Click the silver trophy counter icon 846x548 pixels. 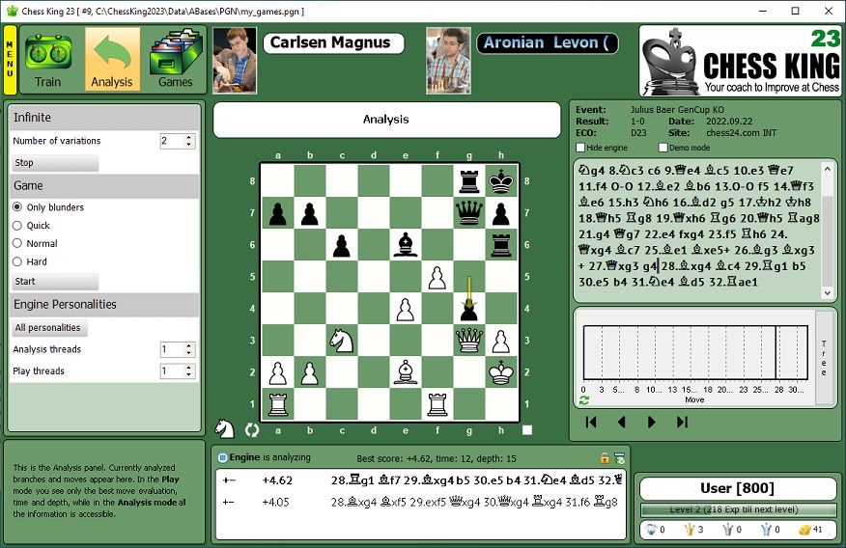(728, 530)
